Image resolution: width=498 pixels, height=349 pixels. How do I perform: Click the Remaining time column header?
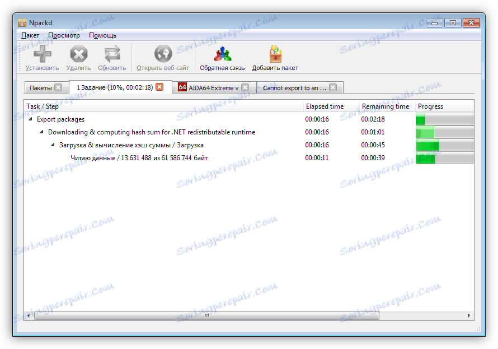387,106
